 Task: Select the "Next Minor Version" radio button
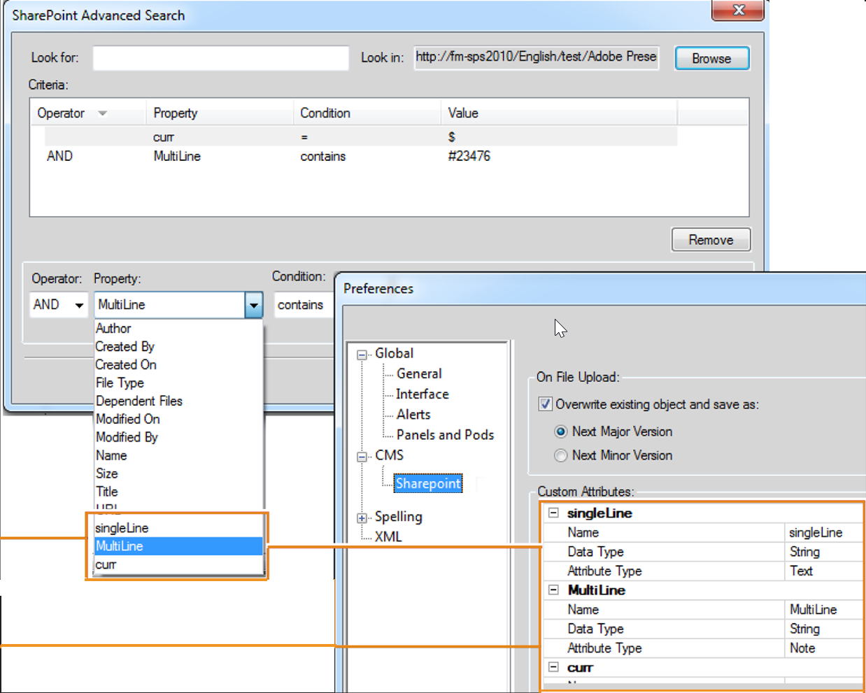560,455
